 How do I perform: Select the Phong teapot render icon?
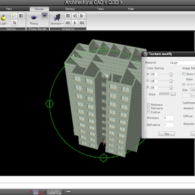tap(34, 17)
